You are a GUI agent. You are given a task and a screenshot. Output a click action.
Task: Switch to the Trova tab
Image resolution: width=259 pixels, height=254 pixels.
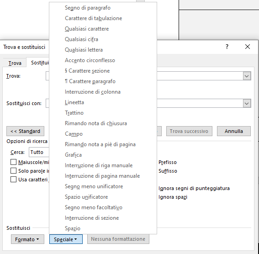click(x=15, y=63)
